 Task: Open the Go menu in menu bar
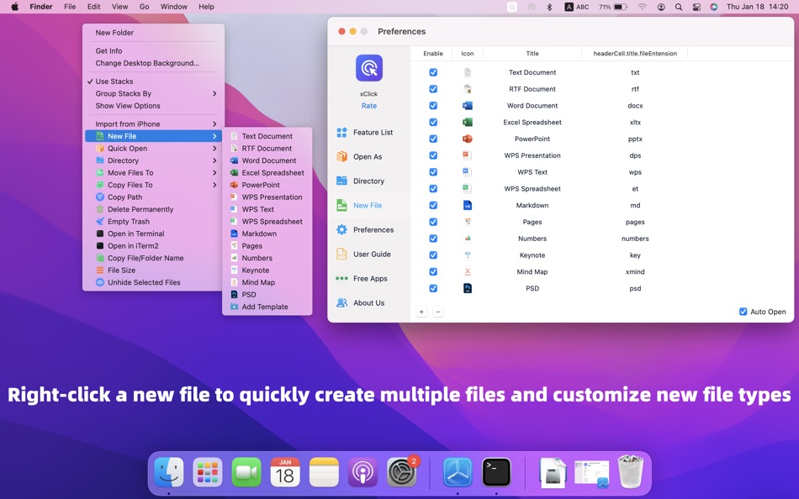tap(144, 7)
